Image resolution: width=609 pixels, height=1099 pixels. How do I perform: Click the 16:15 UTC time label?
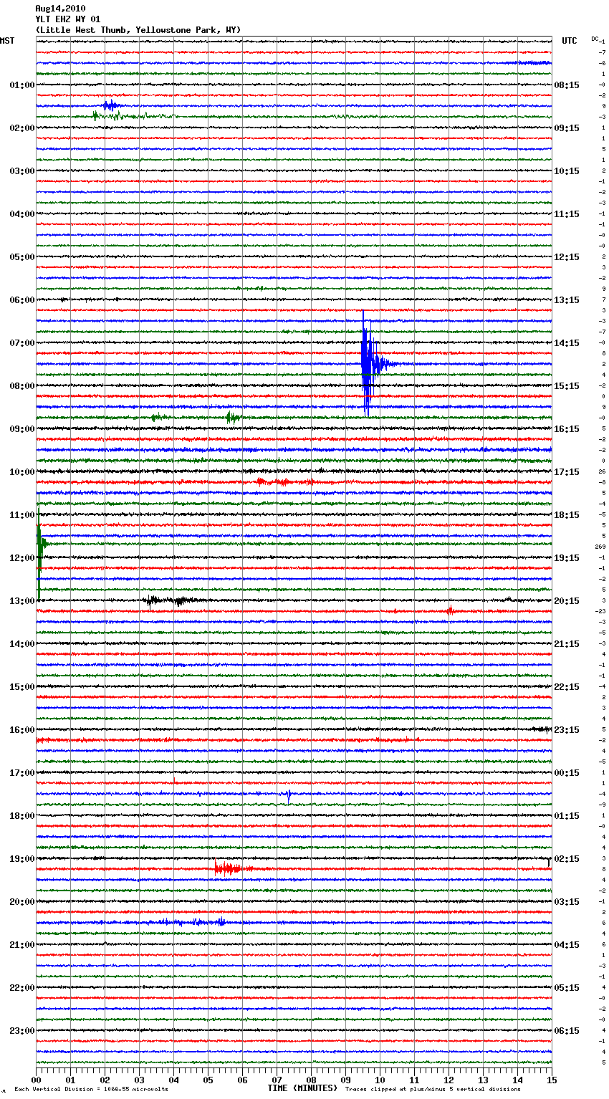567,429
